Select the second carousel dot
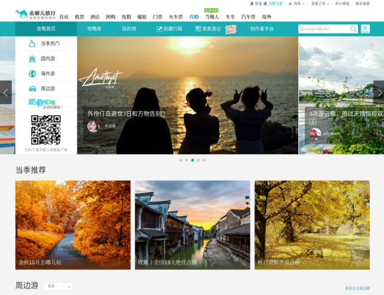This screenshot has height=295, width=384. point(187,160)
